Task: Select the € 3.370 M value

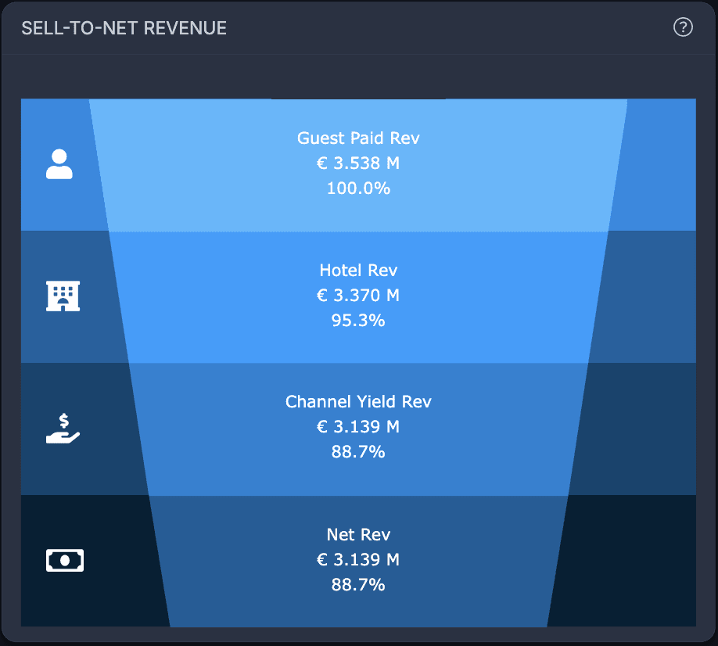Action: tap(358, 296)
